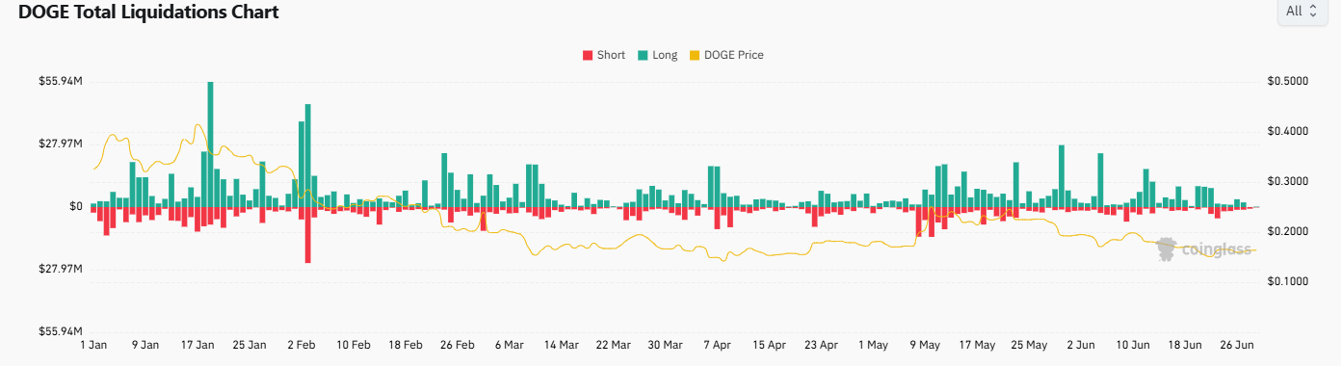Click the 9 May date label
Viewport: 1341px width, 366px height.
pyautogui.click(x=925, y=345)
